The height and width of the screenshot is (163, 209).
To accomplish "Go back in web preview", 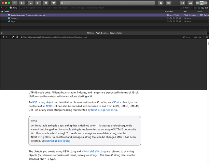I will point(3,37).
